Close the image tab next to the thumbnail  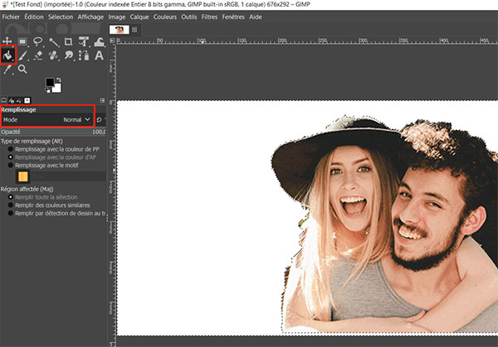pyautogui.click(x=134, y=29)
